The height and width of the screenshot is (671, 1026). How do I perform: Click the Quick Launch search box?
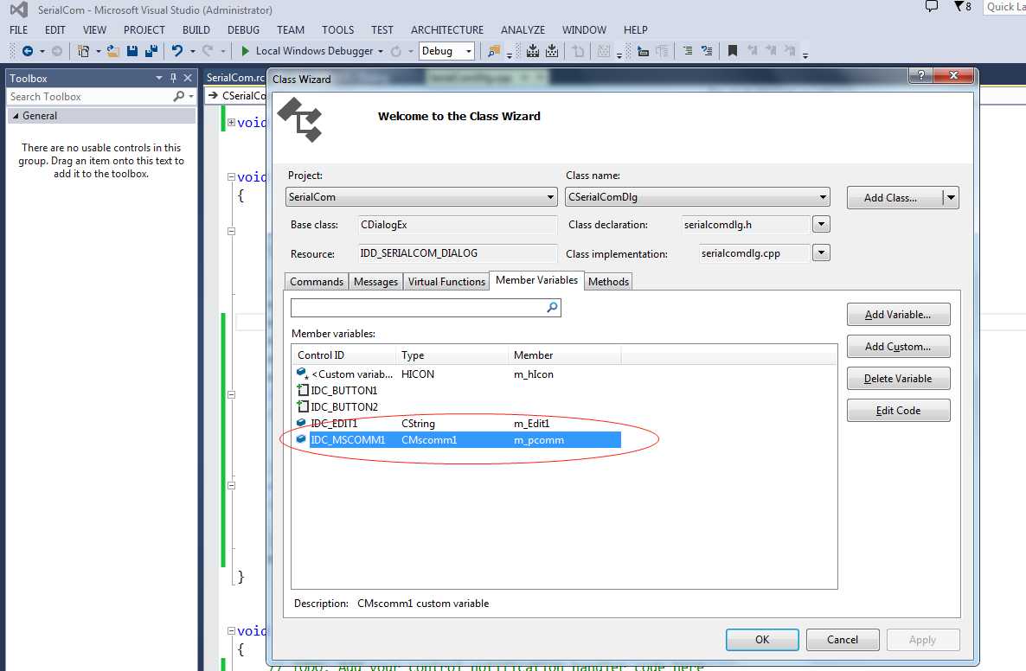(x=1004, y=7)
